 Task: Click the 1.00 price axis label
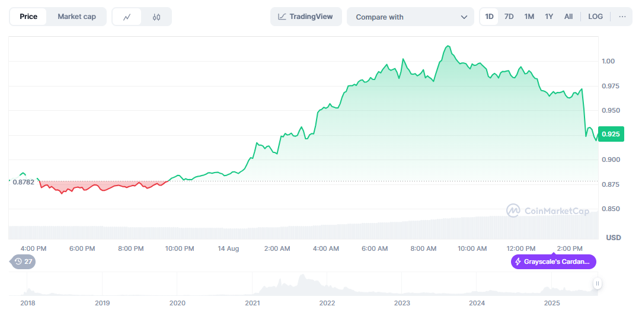pyautogui.click(x=609, y=62)
